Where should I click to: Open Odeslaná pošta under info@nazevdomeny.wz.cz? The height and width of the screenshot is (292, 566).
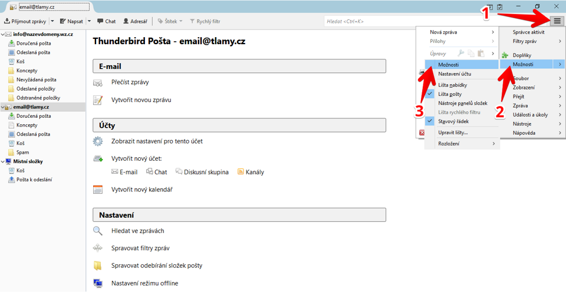point(33,52)
